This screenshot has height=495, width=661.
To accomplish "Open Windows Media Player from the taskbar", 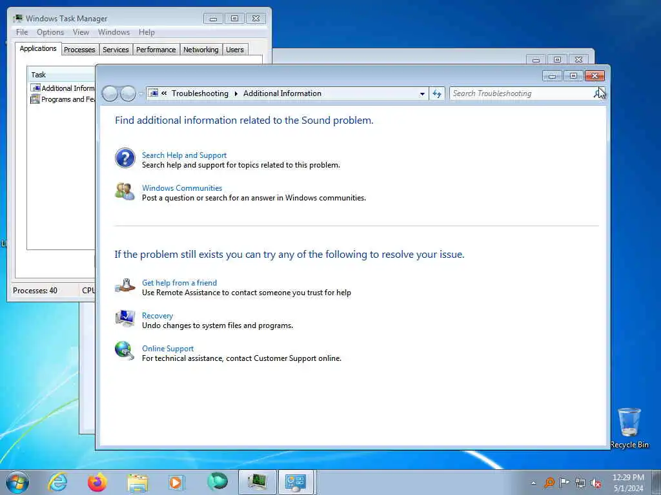I will click(176, 482).
